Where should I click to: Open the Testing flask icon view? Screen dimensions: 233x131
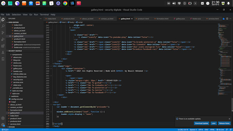point(3,52)
